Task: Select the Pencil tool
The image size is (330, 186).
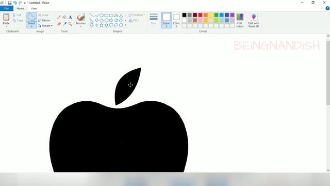Action: tap(59, 17)
